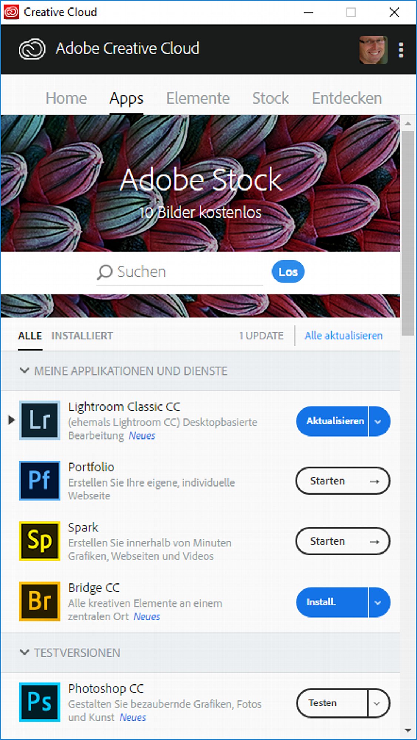Click the Portfolio Pf app icon
This screenshot has height=740, width=417.
coord(40,481)
